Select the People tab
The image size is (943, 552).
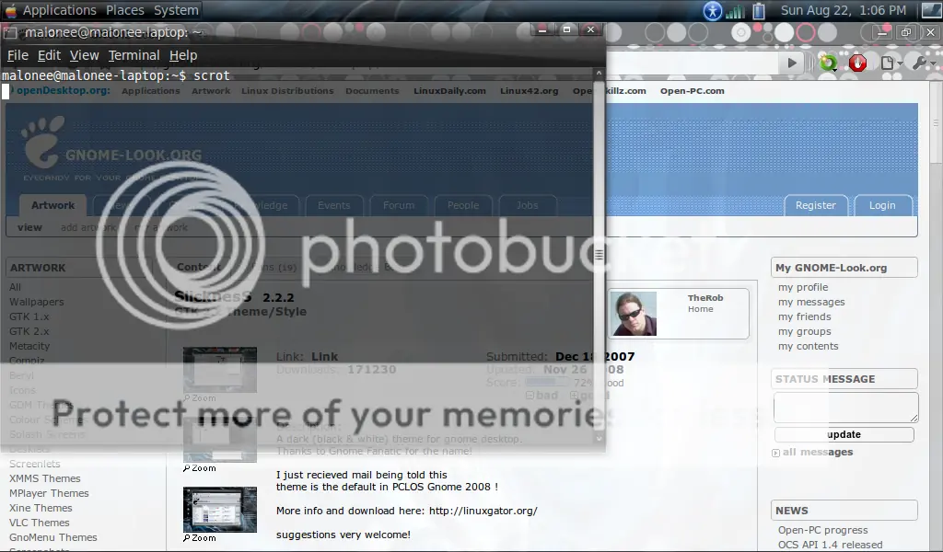click(463, 205)
